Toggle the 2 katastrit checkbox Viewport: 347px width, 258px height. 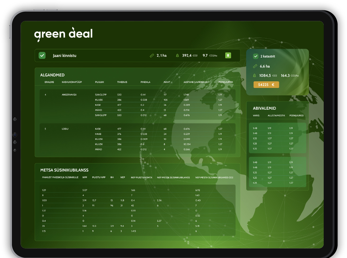(x=256, y=56)
